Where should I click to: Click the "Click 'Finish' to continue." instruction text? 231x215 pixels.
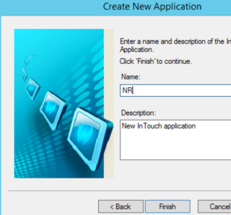[x=156, y=62]
